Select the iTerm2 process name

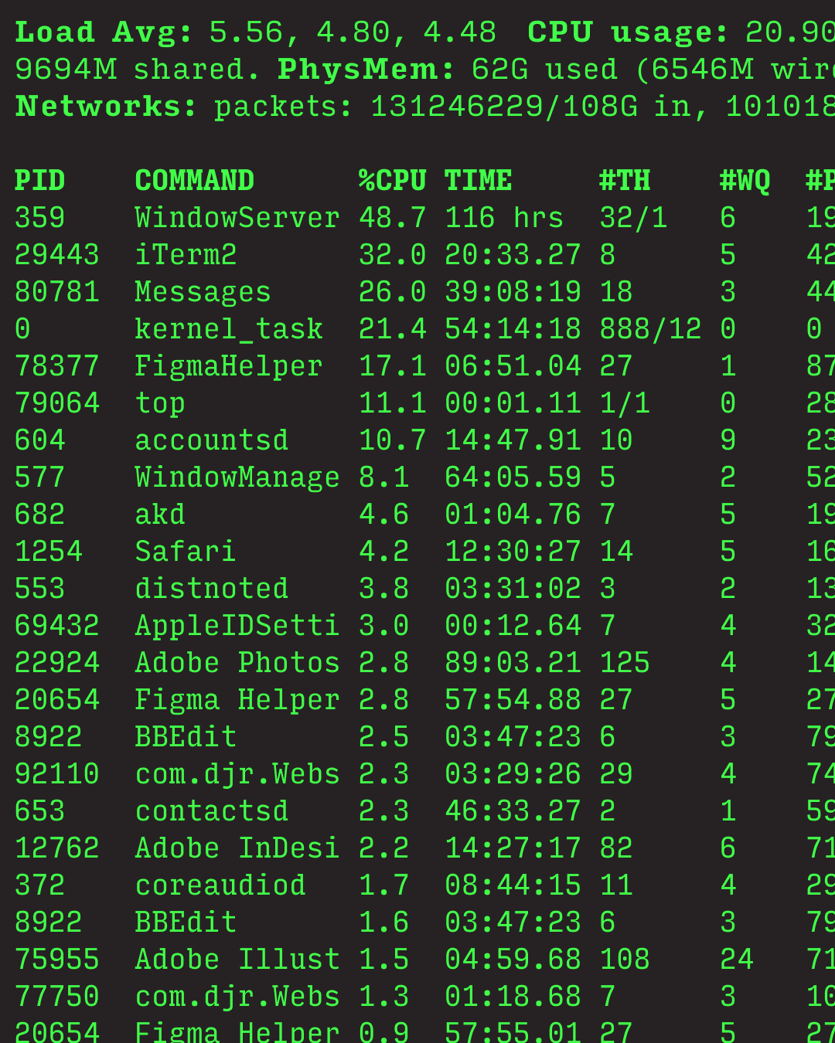[186, 255]
